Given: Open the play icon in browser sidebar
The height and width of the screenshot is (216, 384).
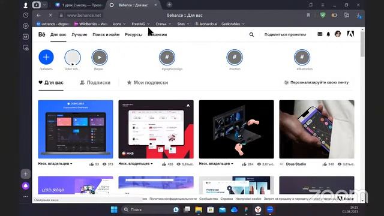Looking at the screenshot, I should 25,26.
